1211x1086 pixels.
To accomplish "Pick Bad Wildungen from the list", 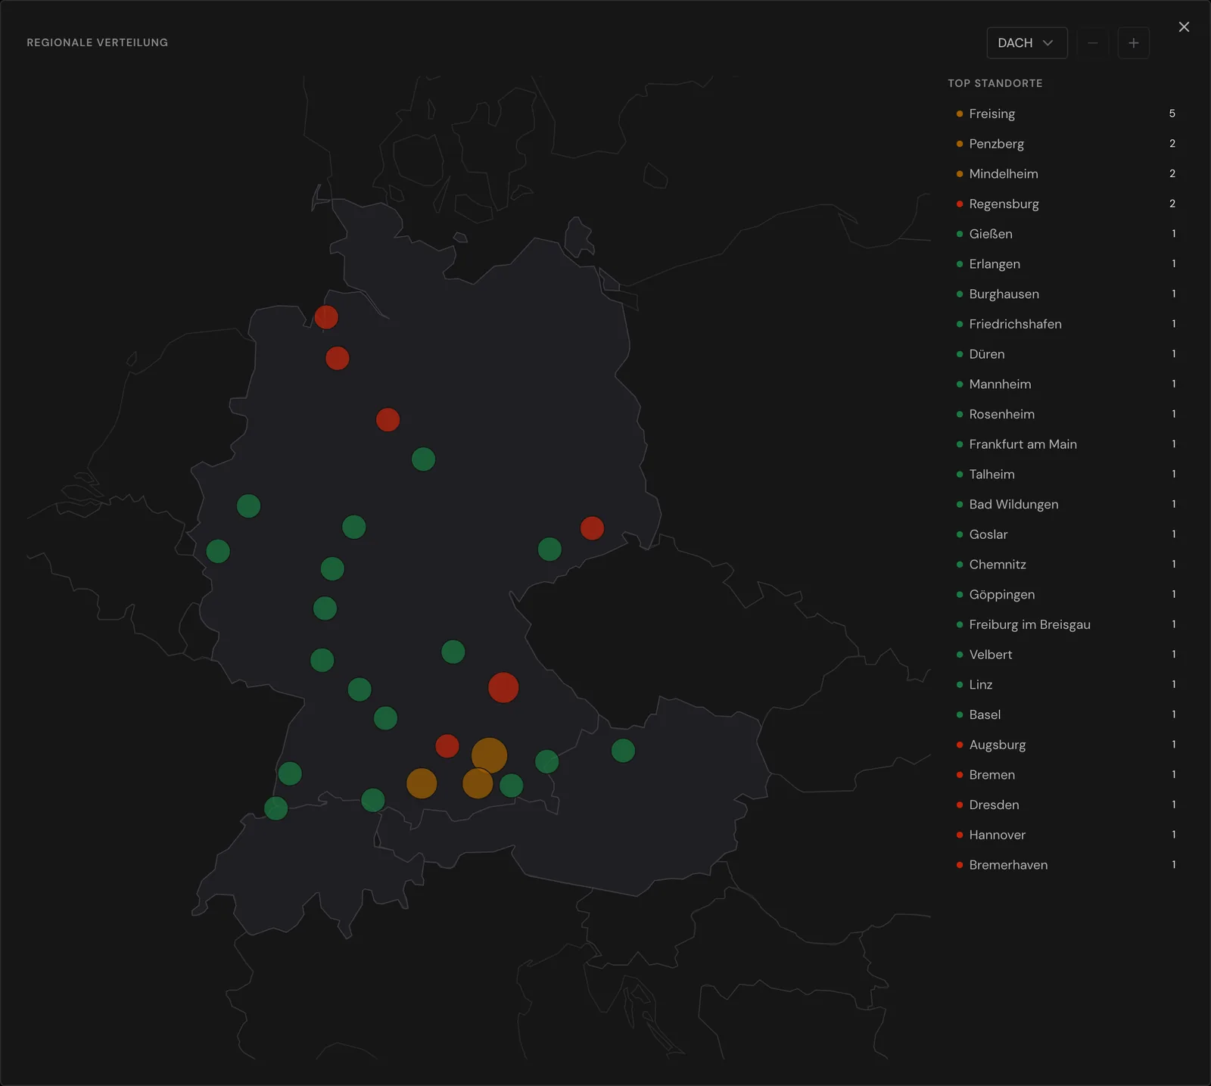I will coord(1066,504).
